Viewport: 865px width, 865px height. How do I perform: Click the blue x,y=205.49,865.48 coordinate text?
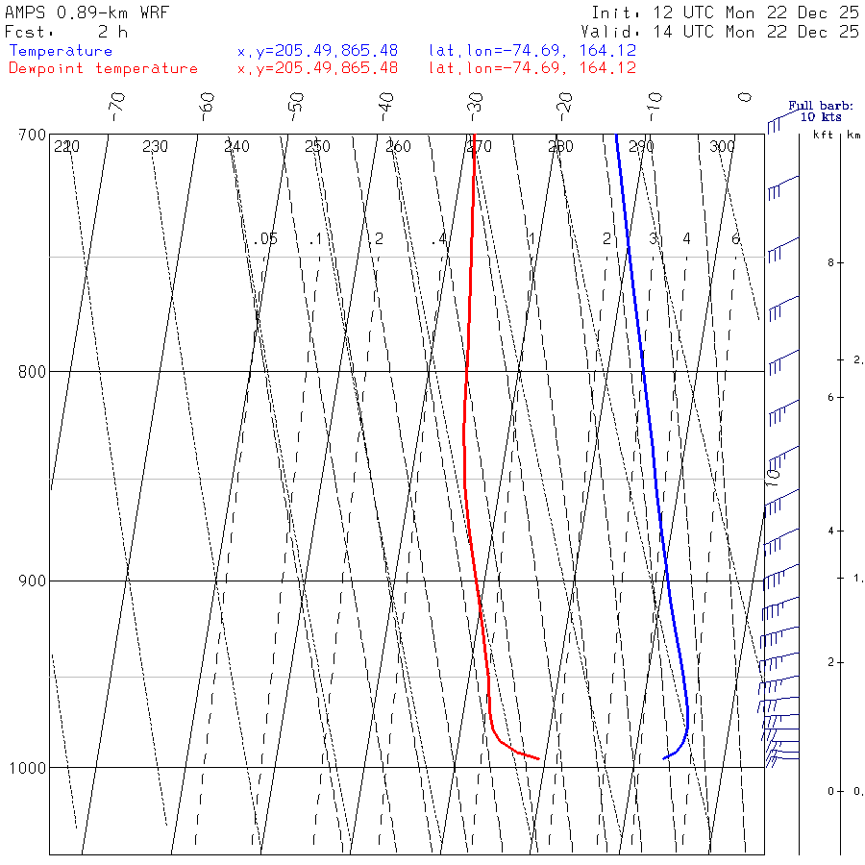point(317,51)
